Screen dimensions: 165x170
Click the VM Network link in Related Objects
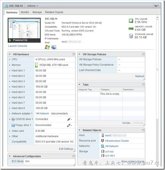coord(112,146)
